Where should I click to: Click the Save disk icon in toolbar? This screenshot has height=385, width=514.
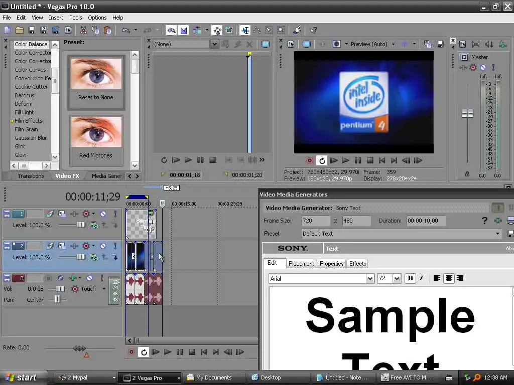pyautogui.click(x=32, y=31)
